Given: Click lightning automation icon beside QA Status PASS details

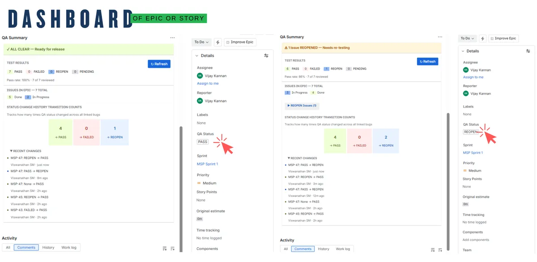Looking at the screenshot, I should pos(218,42).
